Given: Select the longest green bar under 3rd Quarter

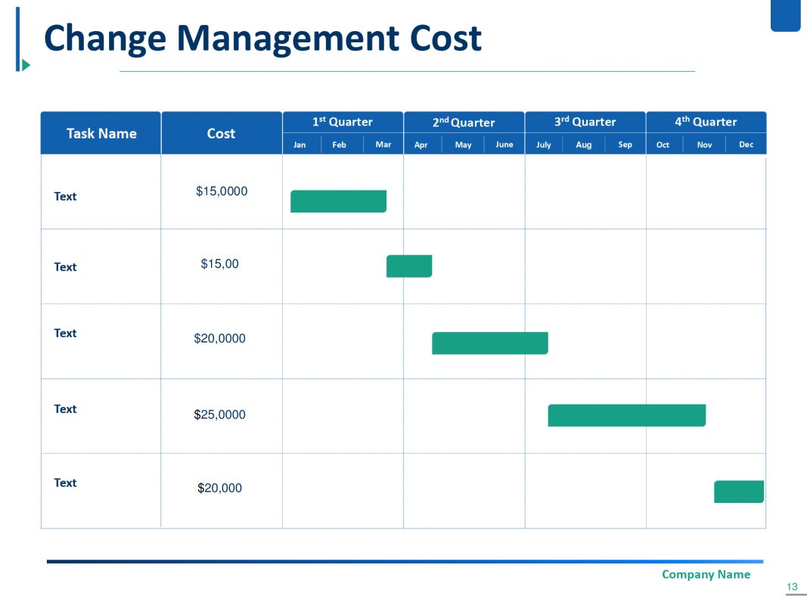Looking at the screenshot, I should click(626, 415).
